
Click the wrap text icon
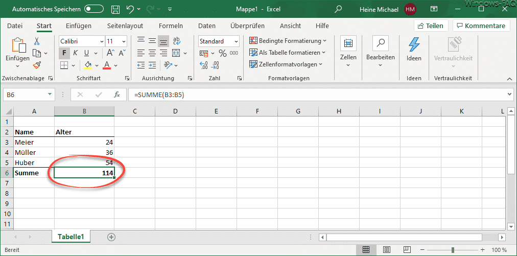177,41
